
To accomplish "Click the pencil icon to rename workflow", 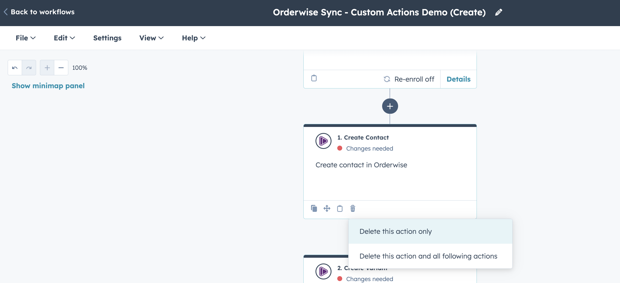I will (499, 12).
